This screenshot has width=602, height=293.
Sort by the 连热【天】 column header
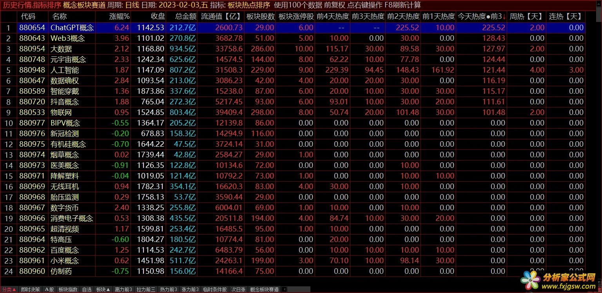(566, 16)
